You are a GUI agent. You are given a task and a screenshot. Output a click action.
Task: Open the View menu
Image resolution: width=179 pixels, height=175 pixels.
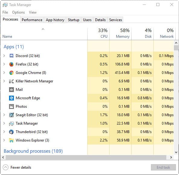(x=33, y=12)
